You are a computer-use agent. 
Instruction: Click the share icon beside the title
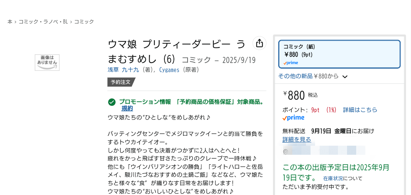[259, 43]
